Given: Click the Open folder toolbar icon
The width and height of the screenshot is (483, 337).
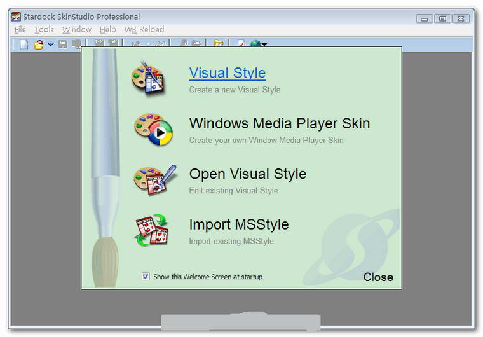Looking at the screenshot, I should pyautogui.click(x=39, y=45).
